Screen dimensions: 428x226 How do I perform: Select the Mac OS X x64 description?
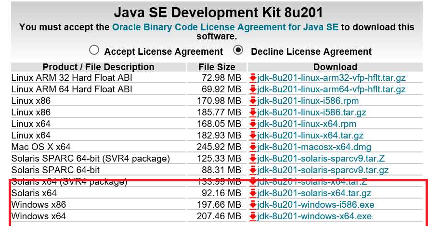41,147
